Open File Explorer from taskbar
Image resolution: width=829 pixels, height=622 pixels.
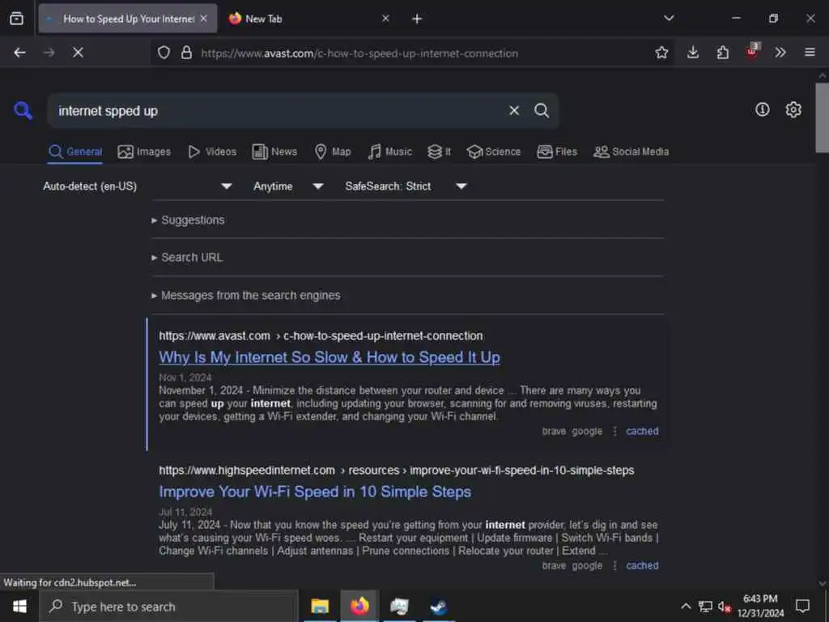tap(319, 606)
